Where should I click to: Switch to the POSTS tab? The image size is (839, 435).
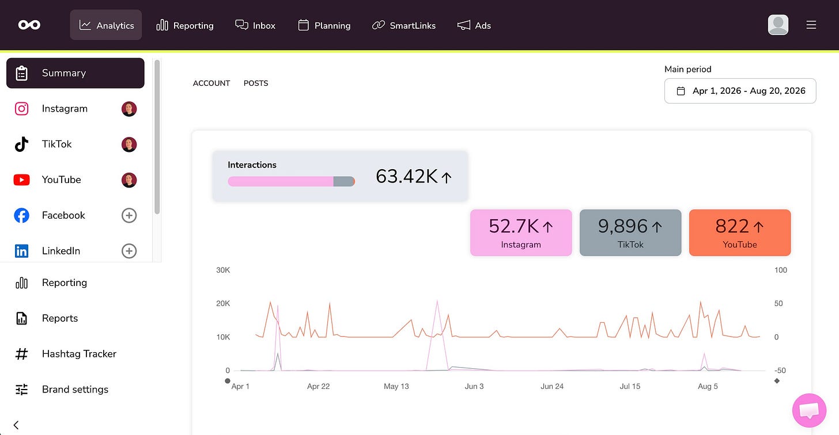256,83
